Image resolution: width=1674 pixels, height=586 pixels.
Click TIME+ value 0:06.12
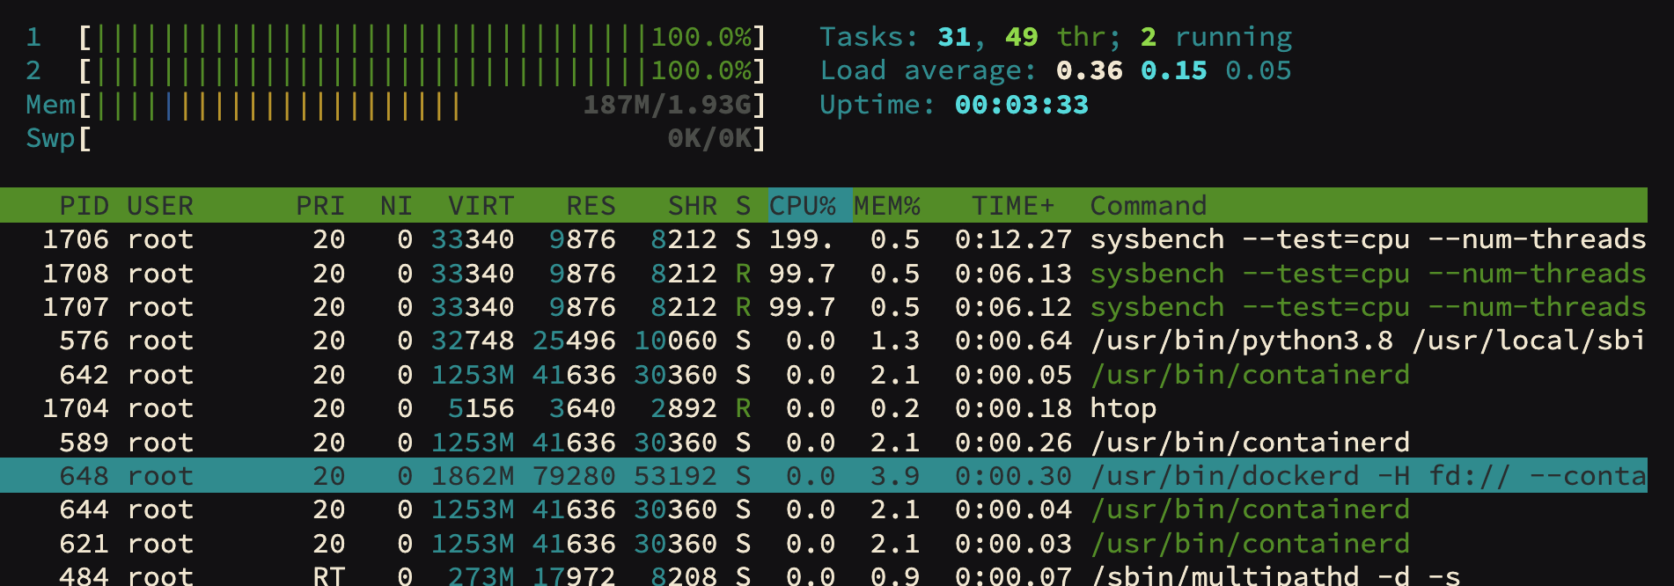coord(1013,307)
